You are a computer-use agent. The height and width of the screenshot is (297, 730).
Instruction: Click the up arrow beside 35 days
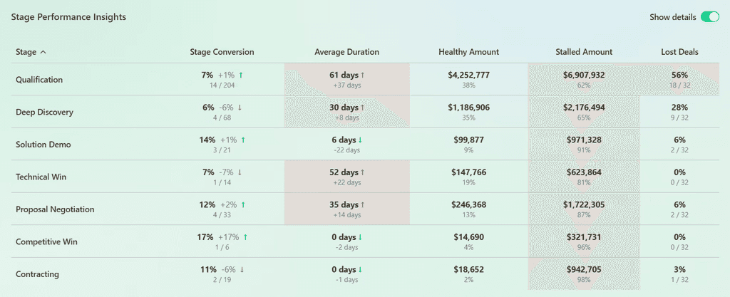pyautogui.click(x=363, y=205)
